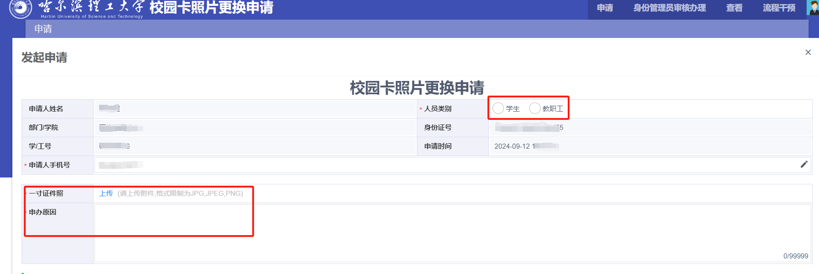Go to 身份管理员审核办理 menu
Screen dimensions: 819x274
coord(670,8)
